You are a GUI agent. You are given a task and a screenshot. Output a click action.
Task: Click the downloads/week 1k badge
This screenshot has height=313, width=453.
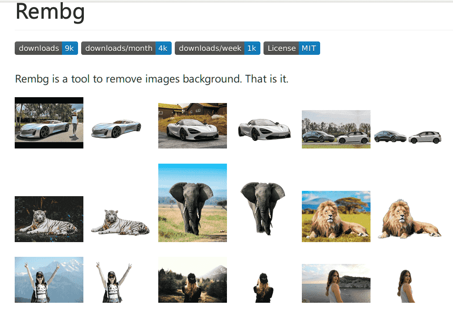[218, 48]
